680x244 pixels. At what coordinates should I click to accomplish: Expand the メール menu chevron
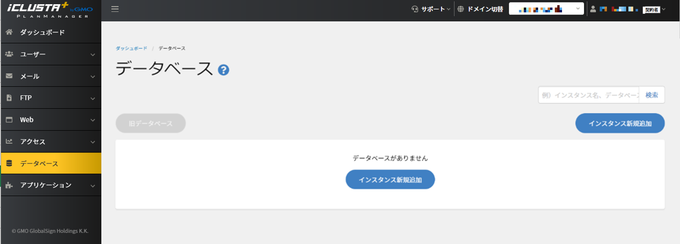click(x=92, y=76)
